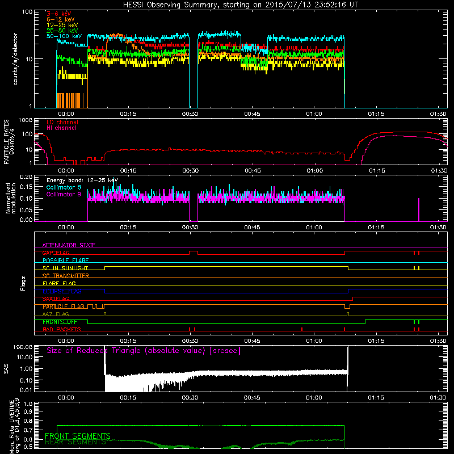Click the 0.01 tick on the SAS axis
The height and width of the screenshot is (454, 454).
click(x=26, y=390)
